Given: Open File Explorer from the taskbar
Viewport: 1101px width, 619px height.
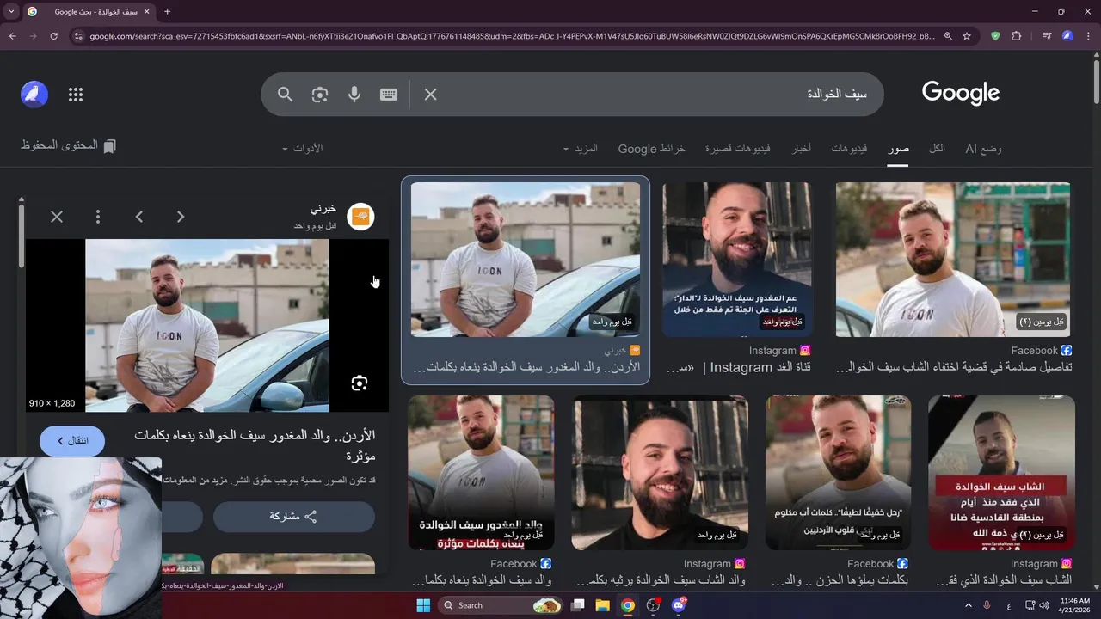Looking at the screenshot, I should click(x=603, y=605).
